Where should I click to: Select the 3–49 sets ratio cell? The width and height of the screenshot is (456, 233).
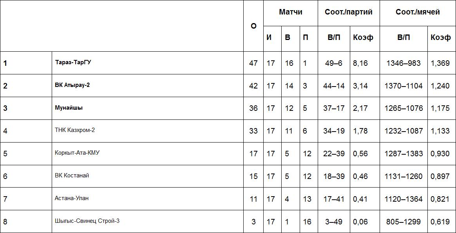pyautogui.click(x=333, y=222)
